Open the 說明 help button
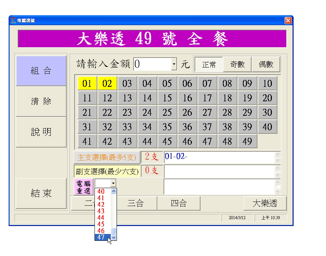The height and width of the screenshot is (256, 326). point(41,132)
